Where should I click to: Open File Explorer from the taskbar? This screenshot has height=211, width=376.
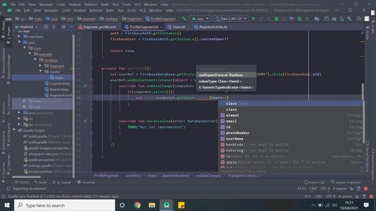152,205
